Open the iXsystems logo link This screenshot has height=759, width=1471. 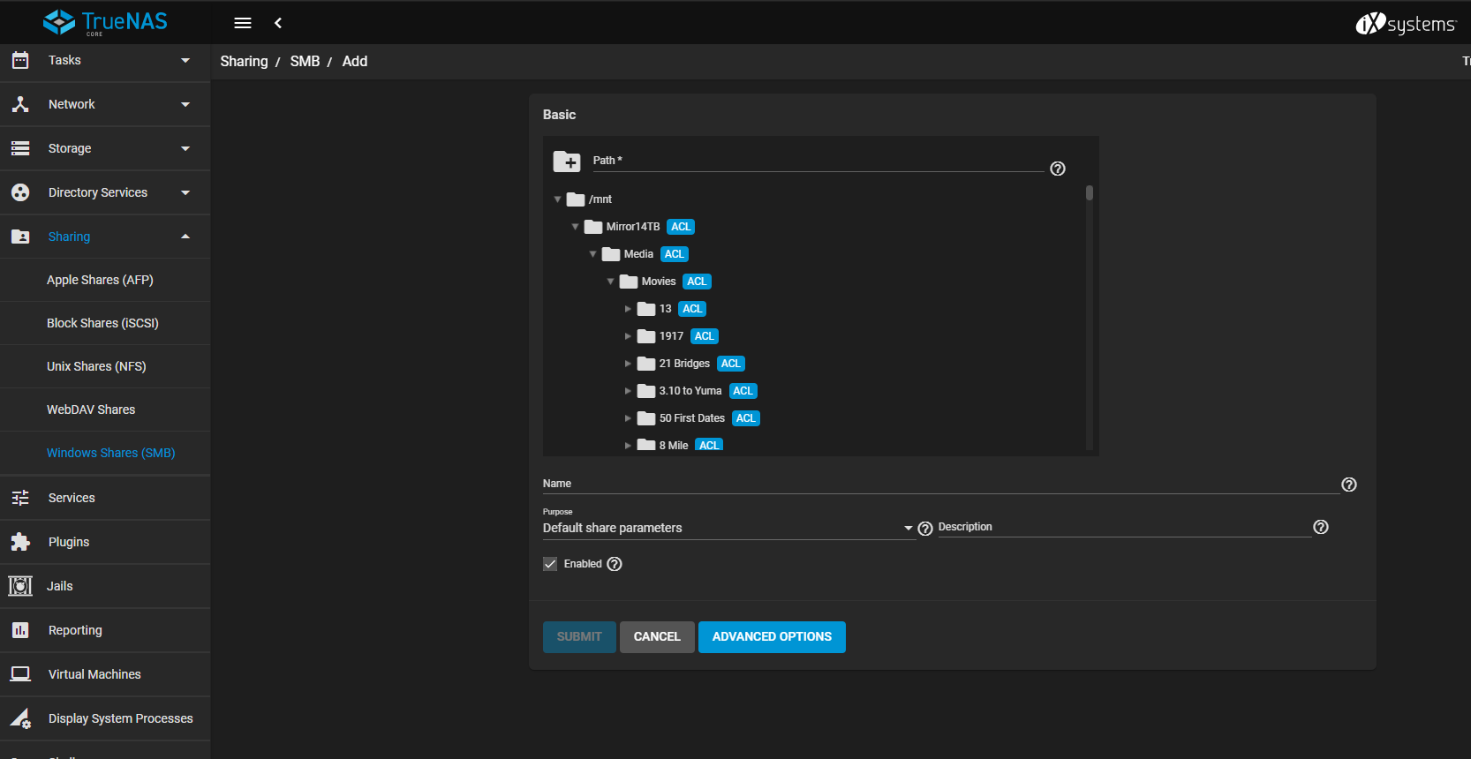1406,24
